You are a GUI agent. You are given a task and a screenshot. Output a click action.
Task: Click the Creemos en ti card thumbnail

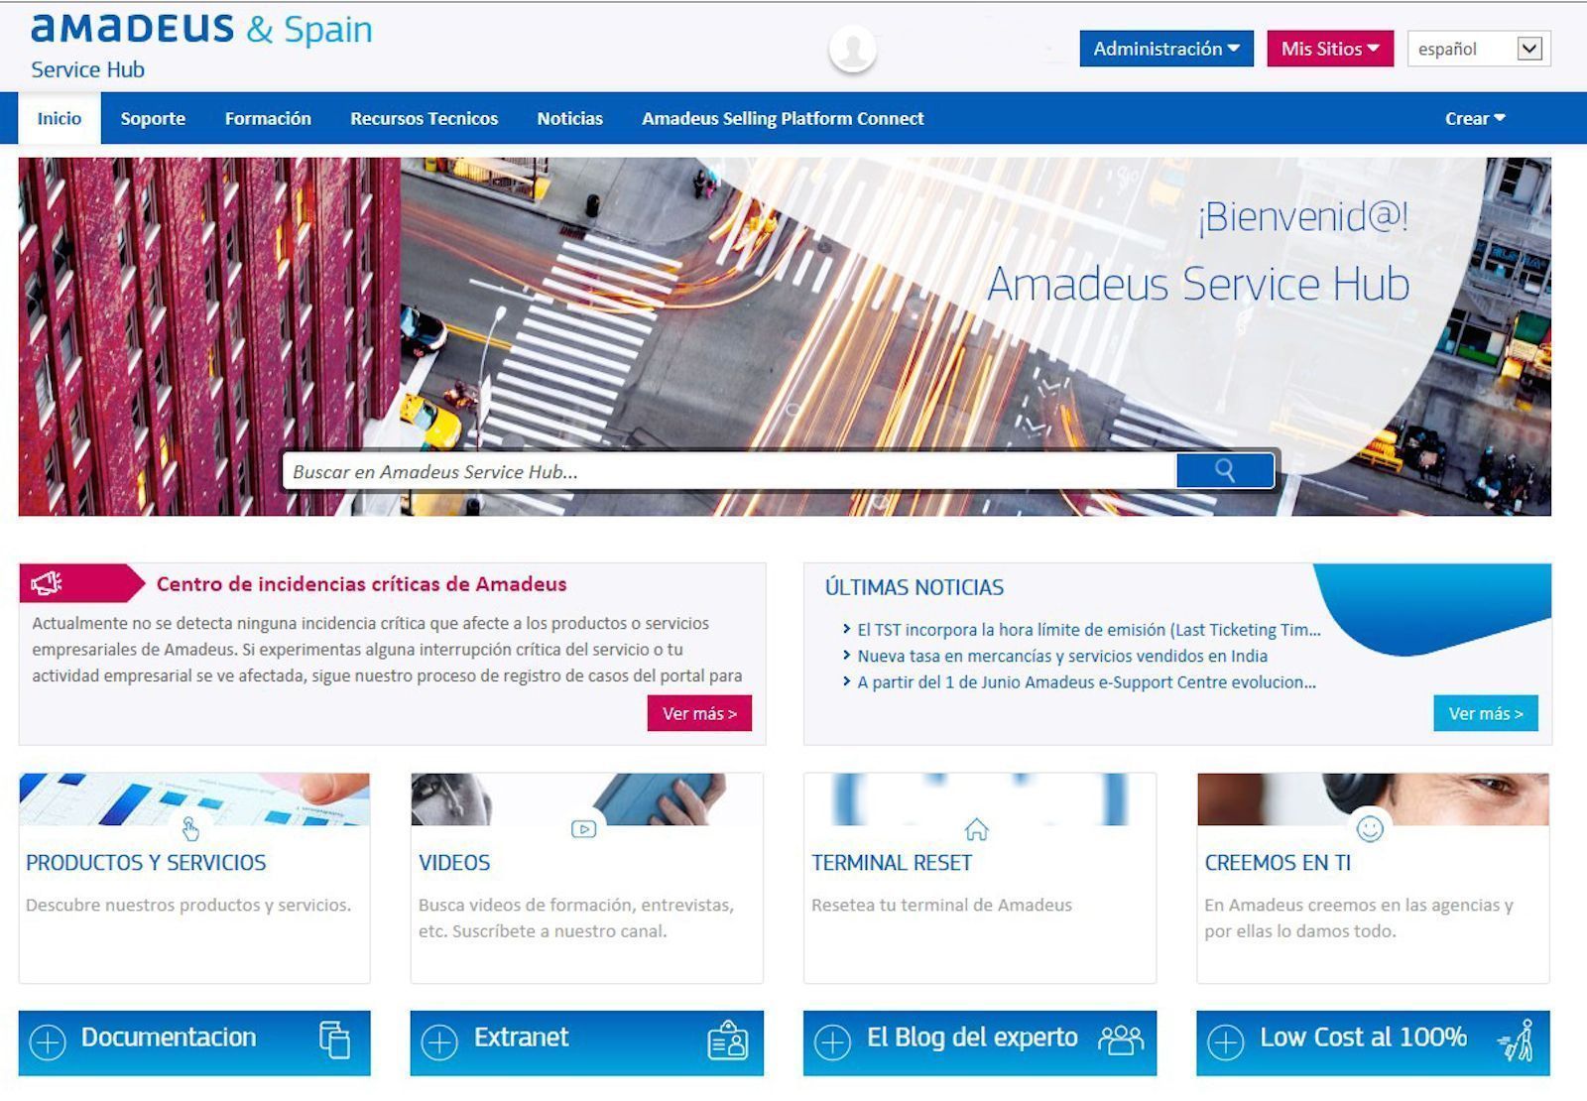[x=1373, y=799]
